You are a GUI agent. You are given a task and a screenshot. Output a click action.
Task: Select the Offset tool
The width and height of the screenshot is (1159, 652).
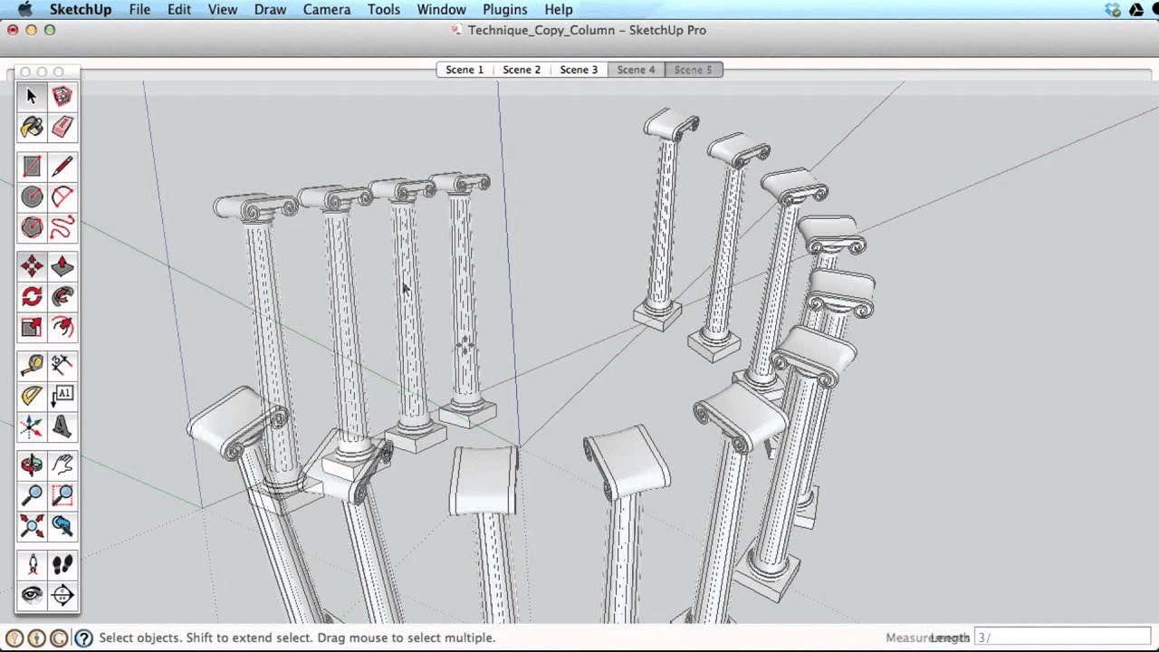[x=62, y=326]
